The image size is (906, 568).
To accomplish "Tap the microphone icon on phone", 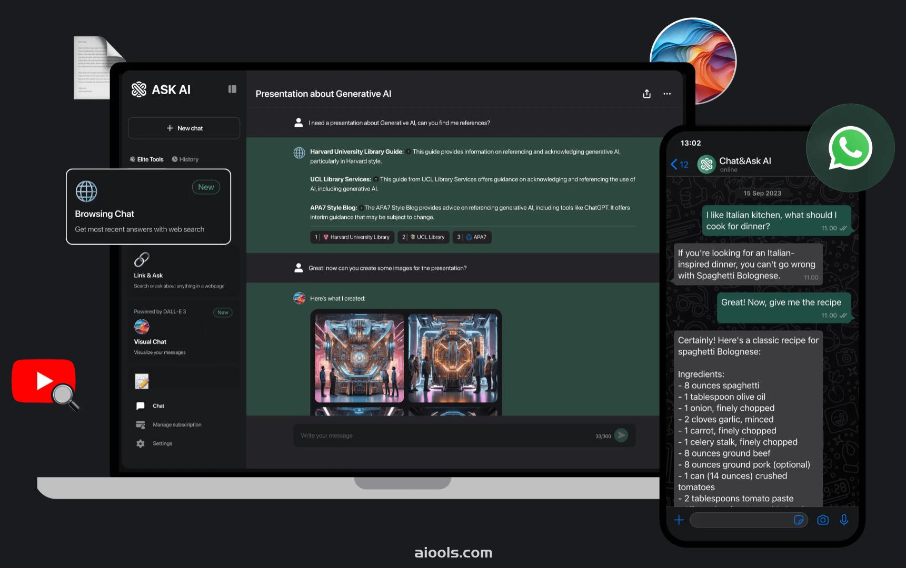I will tap(844, 520).
